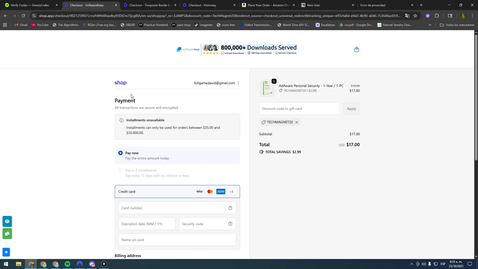This screenshot has height=269, width=478.
Task: Click the Security code field
Action: click(207, 224)
